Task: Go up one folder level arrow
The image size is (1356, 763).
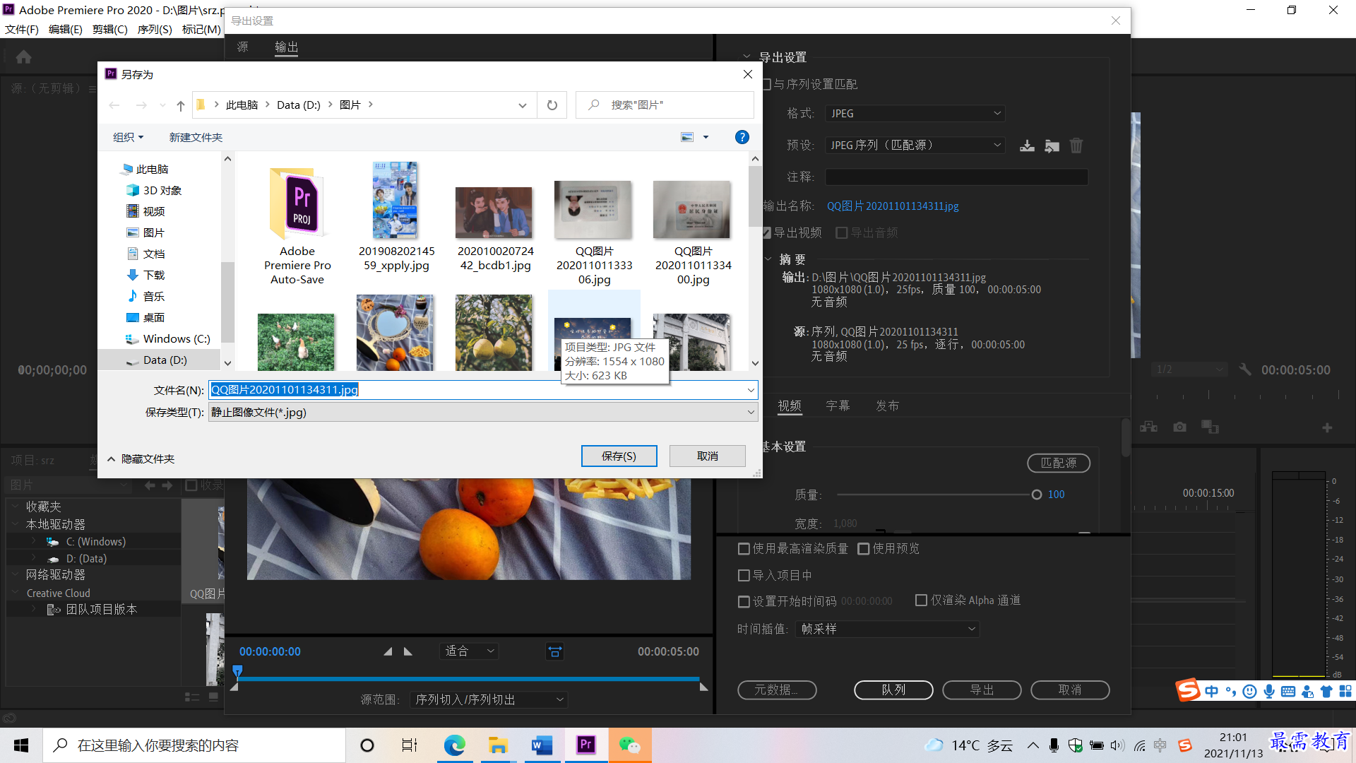Action: click(180, 105)
